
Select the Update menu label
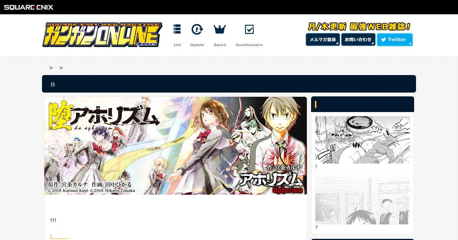point(197,45)
